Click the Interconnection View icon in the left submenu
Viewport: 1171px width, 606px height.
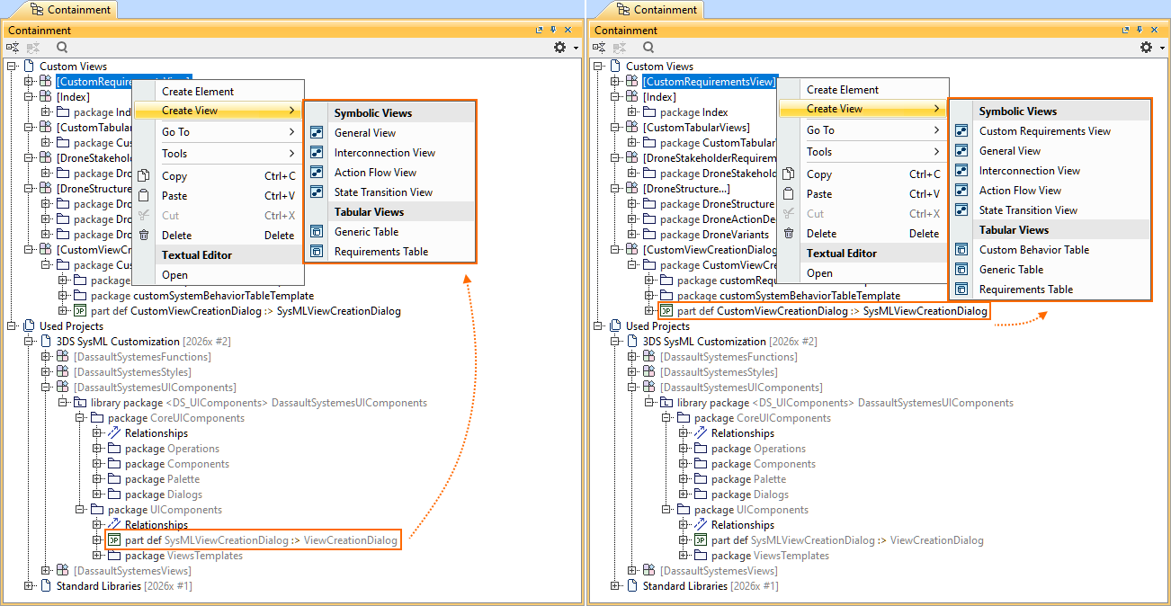point(317,153)
